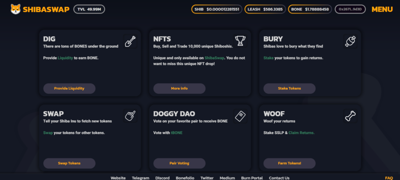Screen dimensions: 400x180
Task: Click the SWAP card heading
Action: (53, 114)
